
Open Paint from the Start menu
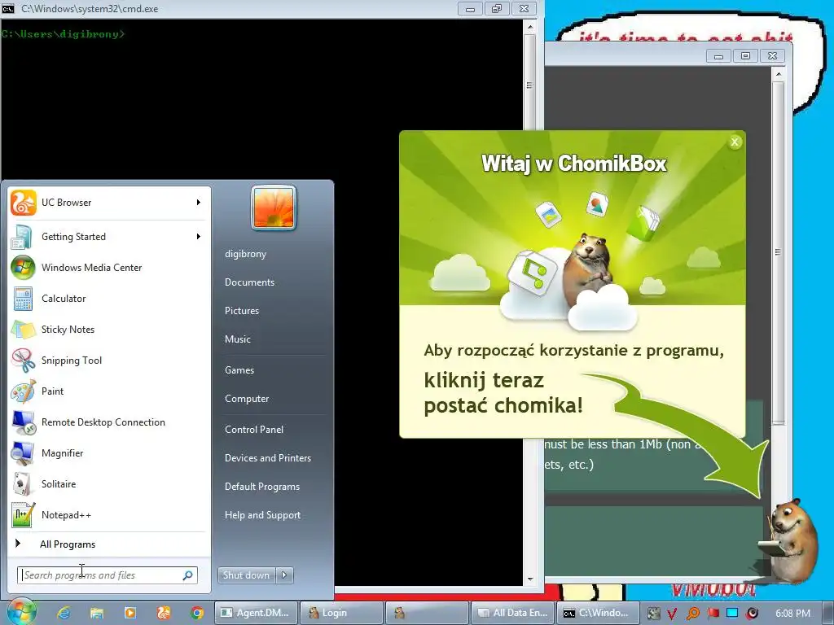point(108,391)
